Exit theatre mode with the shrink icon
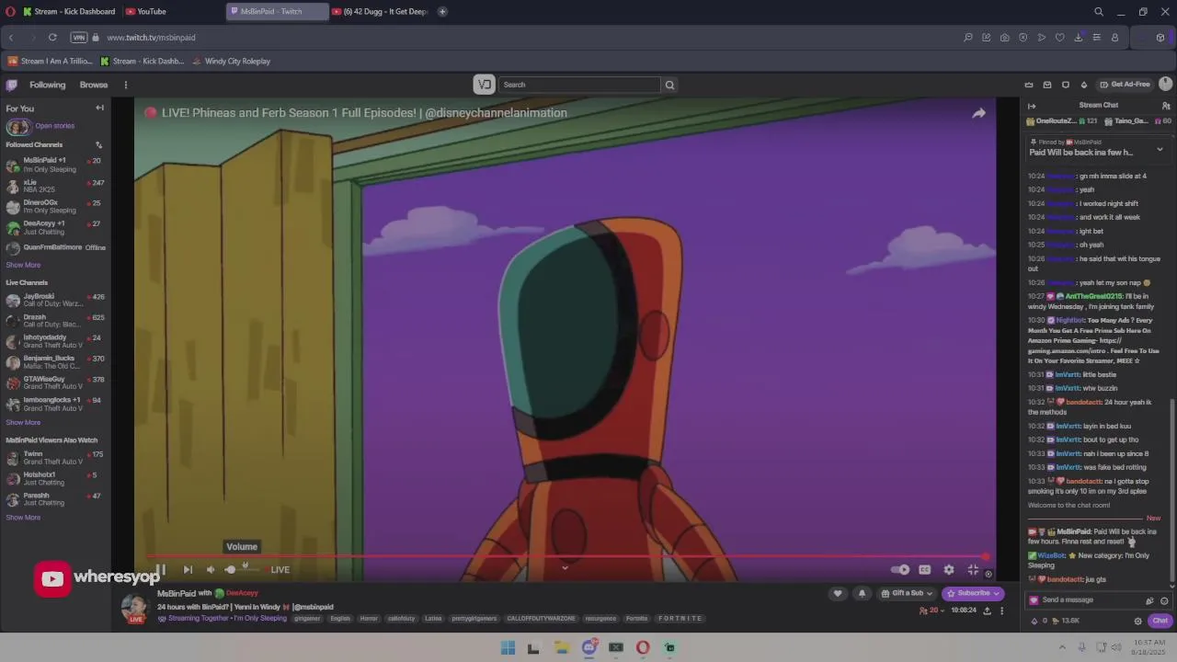Screen dimensions: 1177x662 click(973, 570)
